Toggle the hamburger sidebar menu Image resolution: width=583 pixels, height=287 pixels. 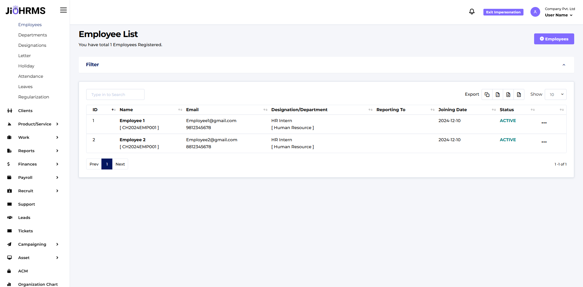[63, 10]
